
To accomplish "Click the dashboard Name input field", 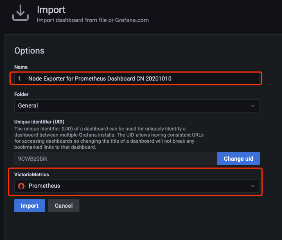I will [x=135, y=78].
